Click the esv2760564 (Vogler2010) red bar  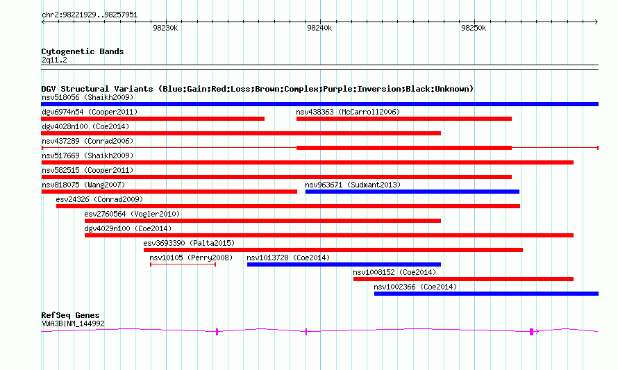click(x=262, y=221)
